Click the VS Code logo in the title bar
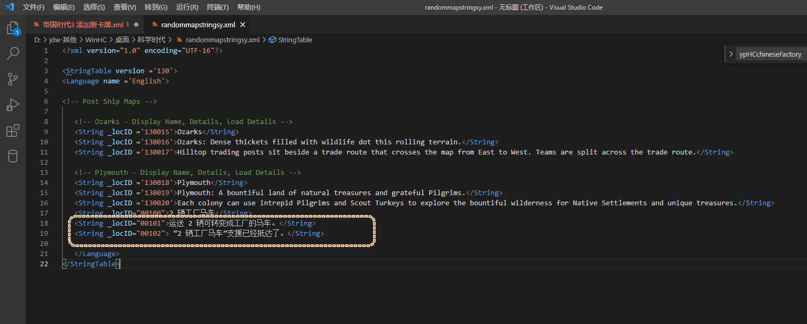This screenshot has width=807, height=324. 9,7
